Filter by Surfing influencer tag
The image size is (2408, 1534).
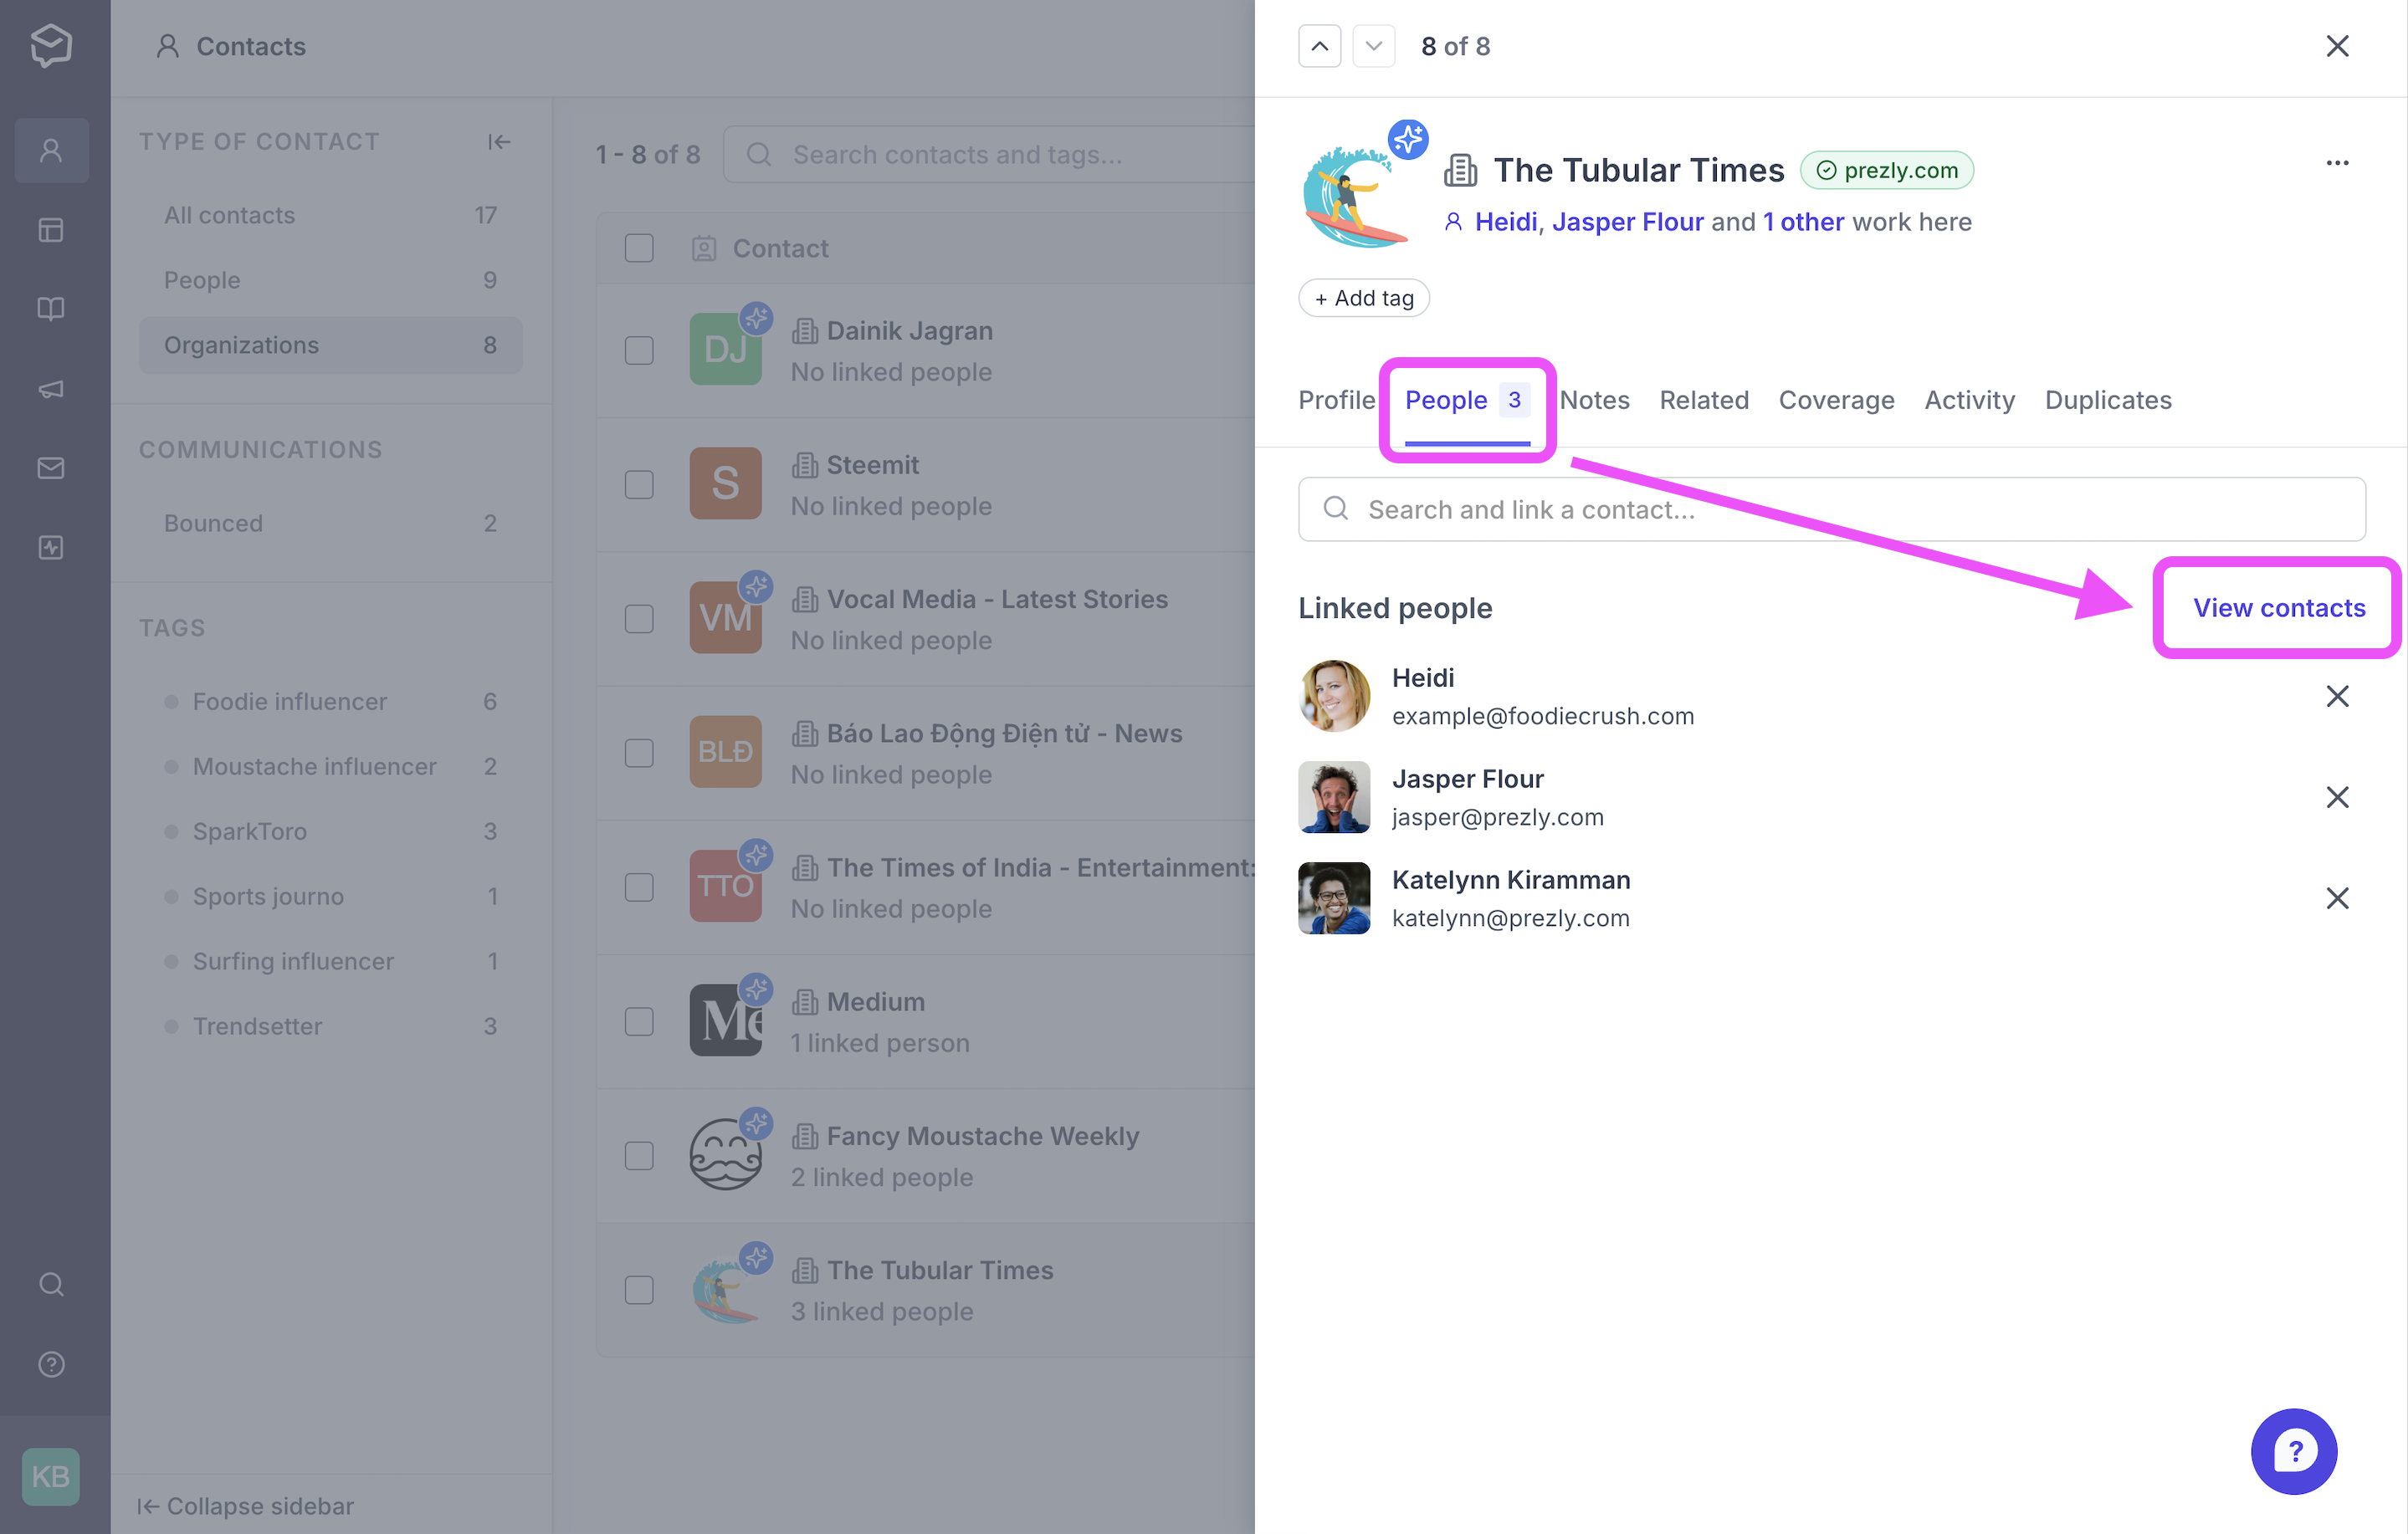pyautogui.click(x=330, y=961)
